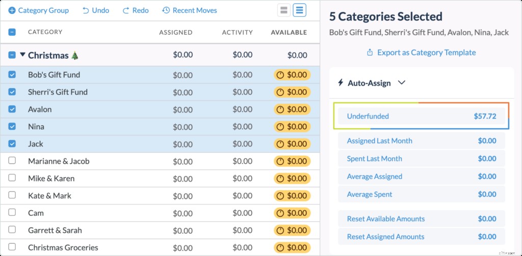Collapse the Christmas category group triangle
This screenshot has width=522, height=256.
pos(22,55)
